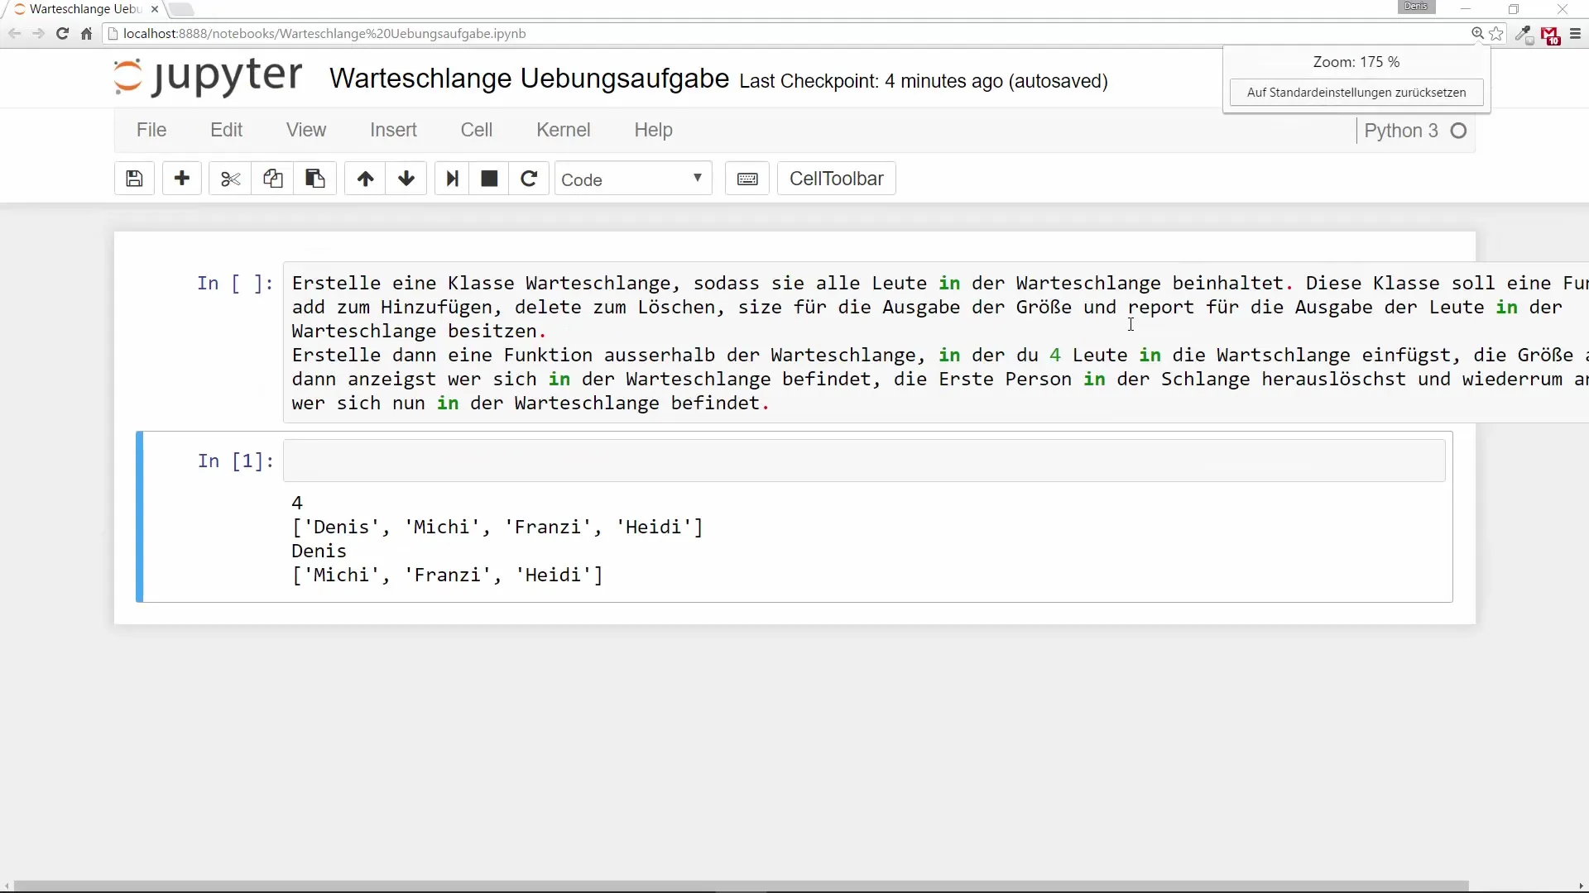Open browser home page
The height and width of the screenshot is (893, 1589).
pos(86,34)
